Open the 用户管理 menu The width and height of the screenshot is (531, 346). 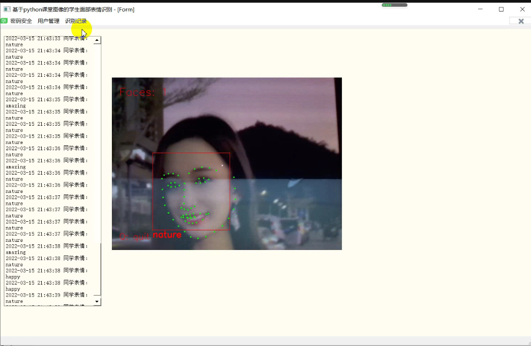[x=48, y=21]
